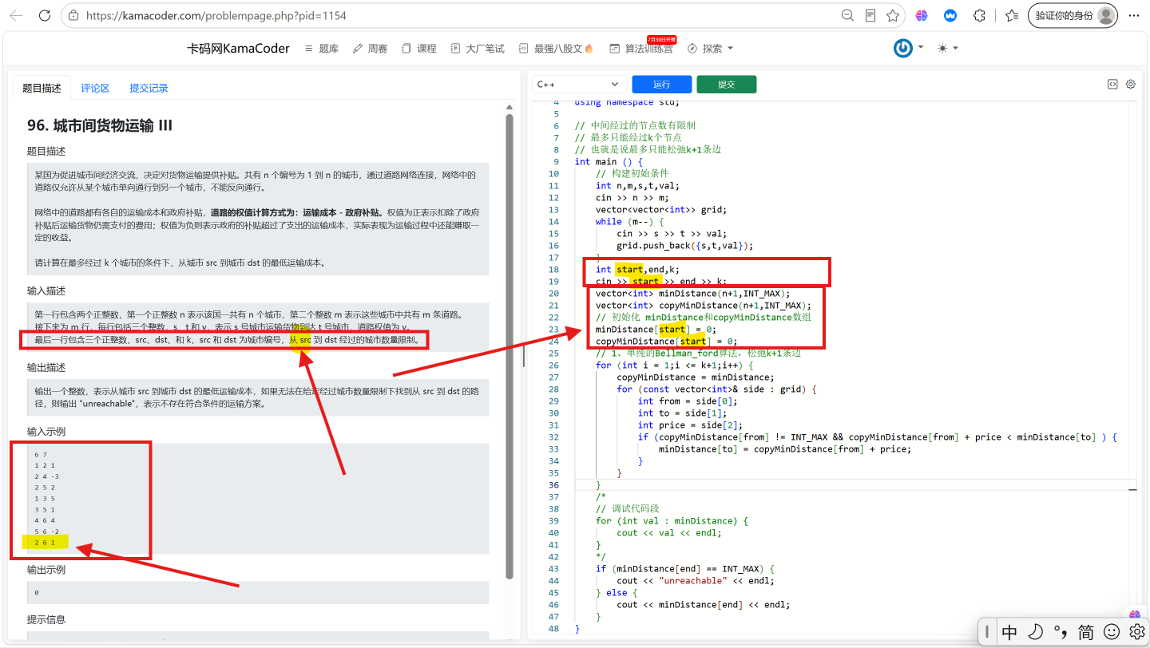Viewport: 1150px width, 648px height.
Task: Open the 题库 menu item
Action: coord(322,49)
